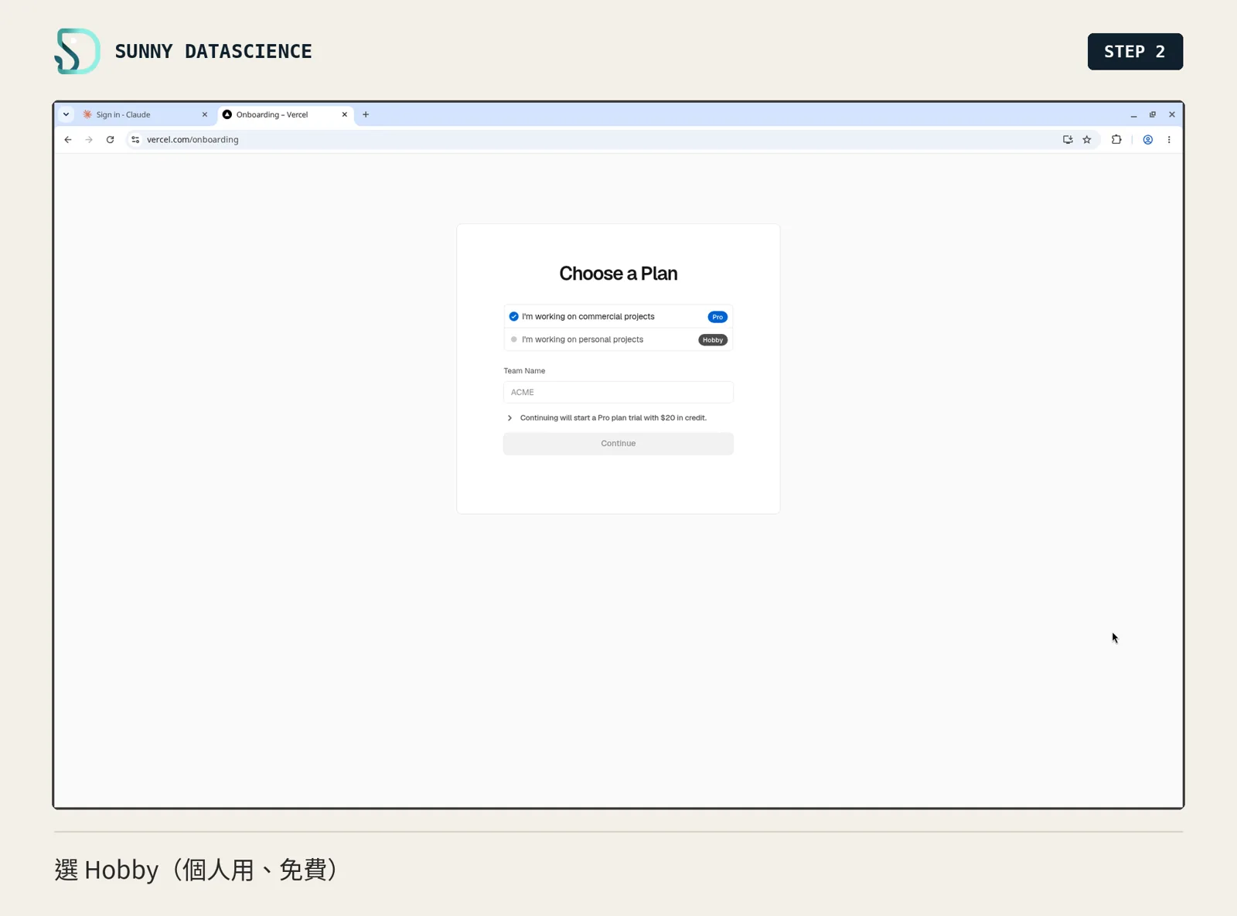
Task: Click the Vercel triangle favicon on tab
Action: (227, 114)
